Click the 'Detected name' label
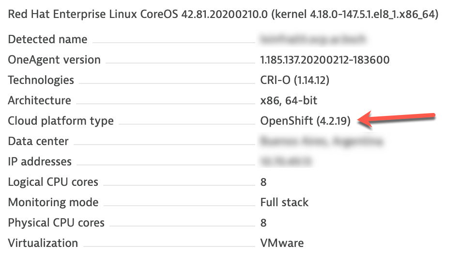463x261 pixels. point(47,39)
